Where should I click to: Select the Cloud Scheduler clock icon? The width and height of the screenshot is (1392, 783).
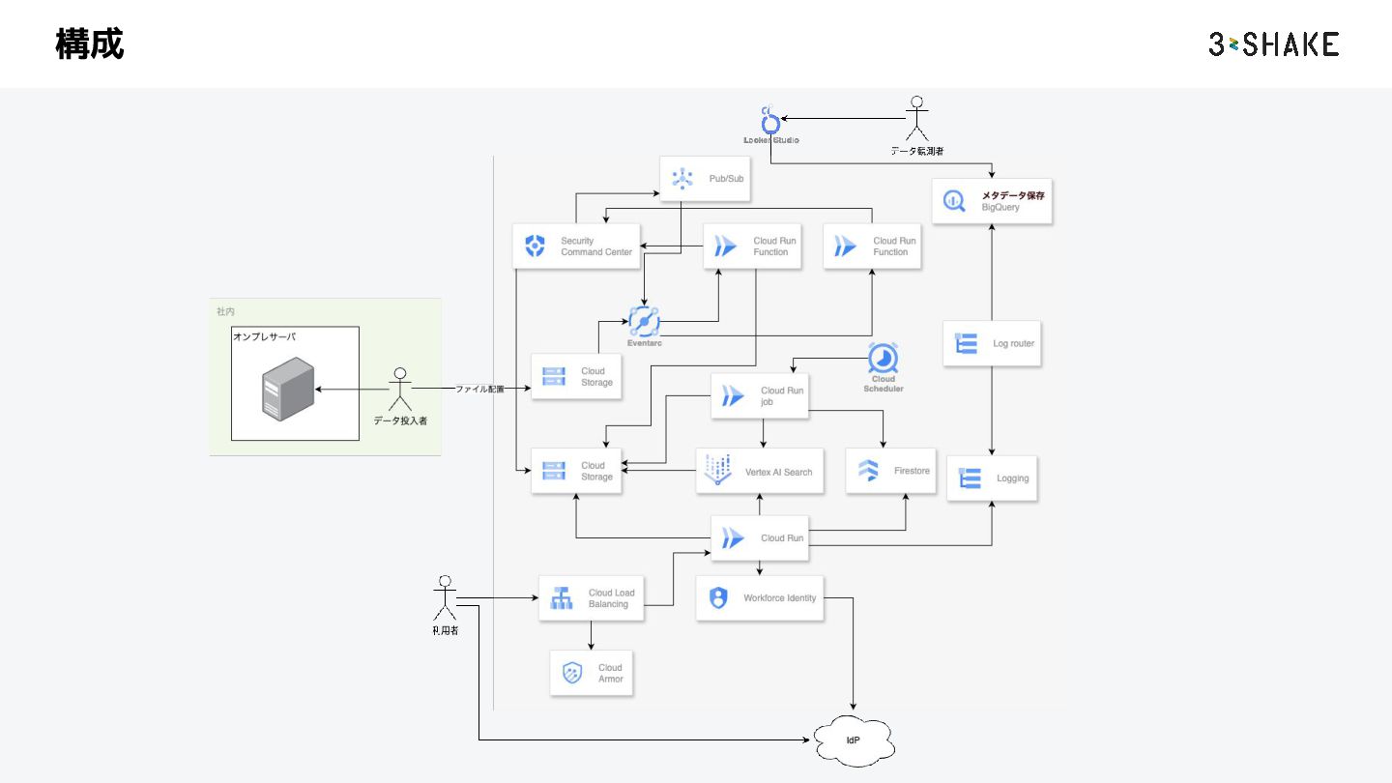click(884, 359)
